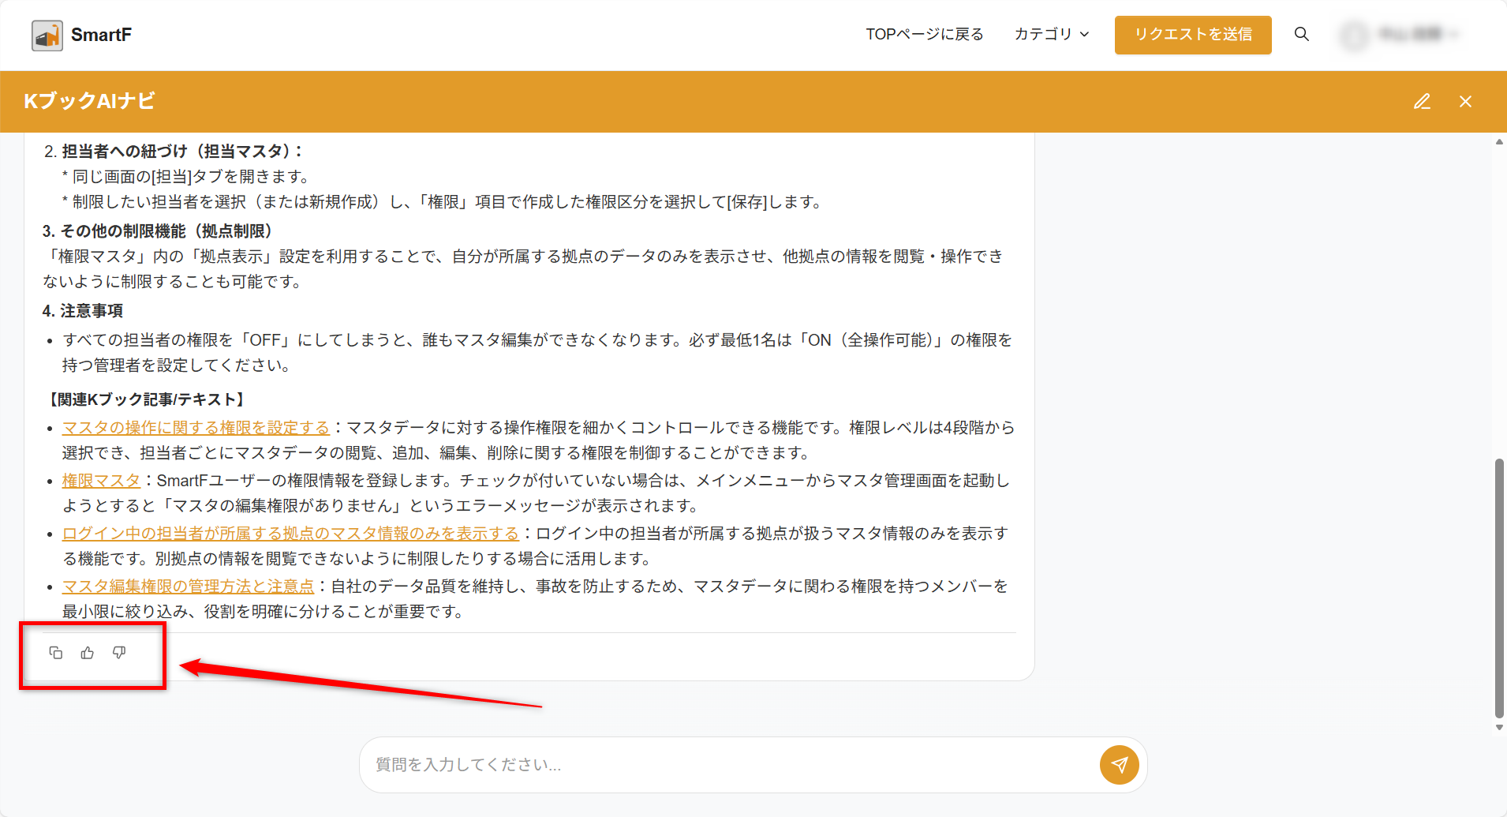
Task: Open the 権限マスタ article link
Action: coord(101,481)
